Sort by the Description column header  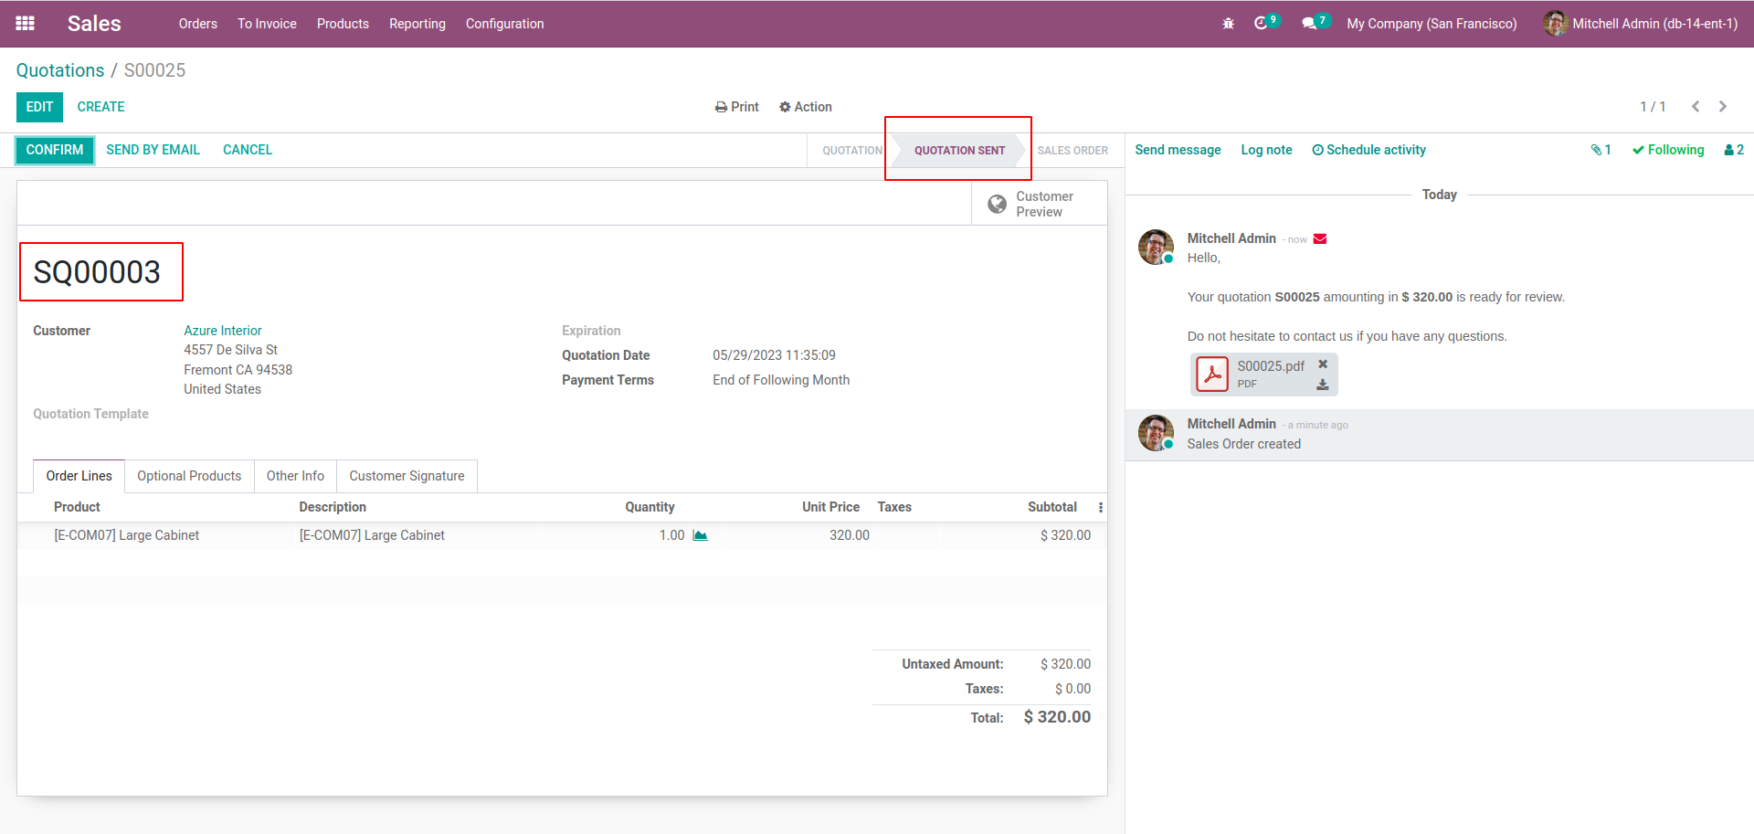[333, 507]
